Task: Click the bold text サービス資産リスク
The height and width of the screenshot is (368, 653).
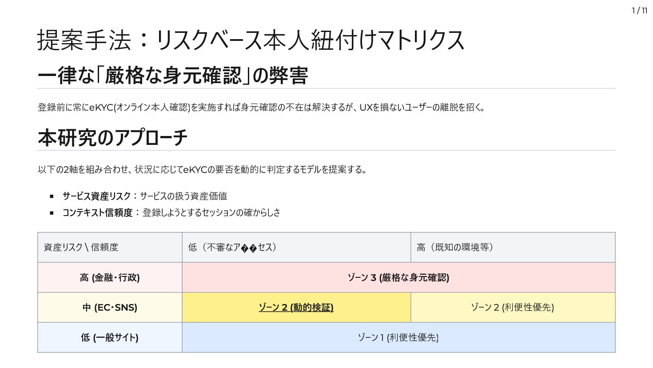Action: 96,196
